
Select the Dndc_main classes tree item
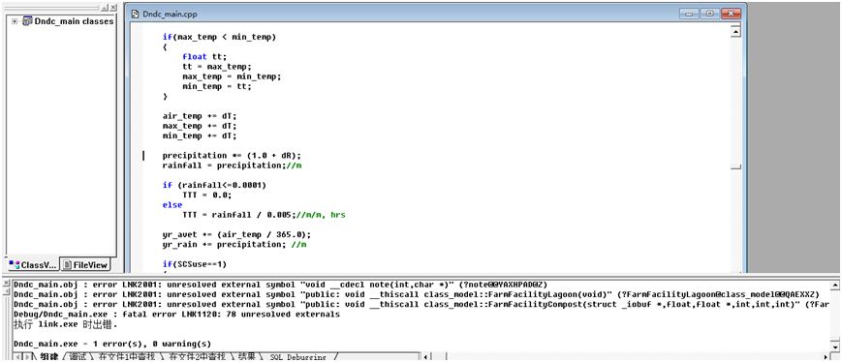[74, 21]
